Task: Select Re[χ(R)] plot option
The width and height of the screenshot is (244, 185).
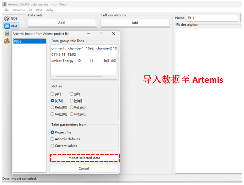Action: [59, 108]
